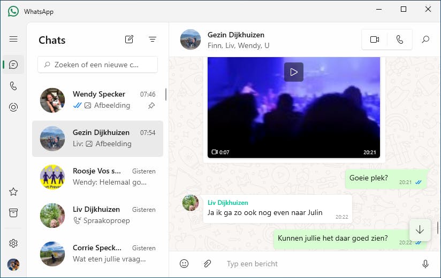This screenshot has width=441, height=278.
Task: Record a voice message with microphone
Action: point(425,264)
